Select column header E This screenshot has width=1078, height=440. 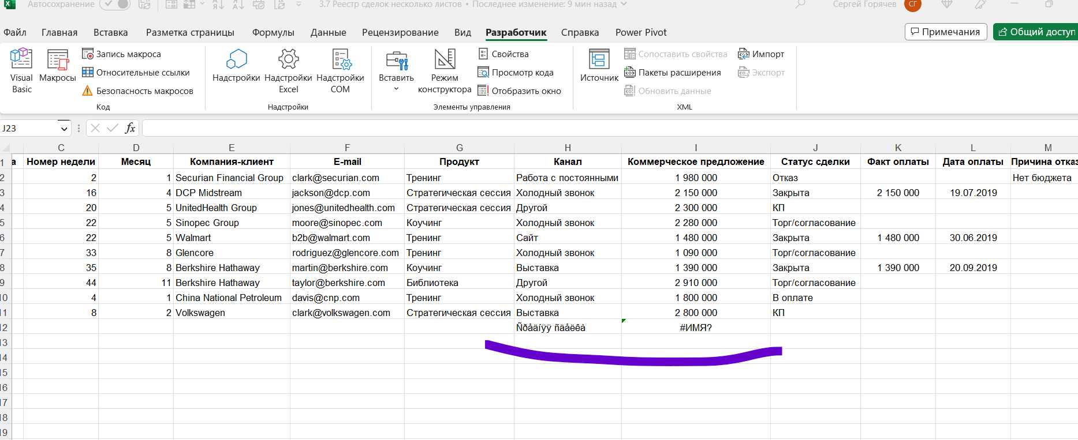(x=232, y=148)
